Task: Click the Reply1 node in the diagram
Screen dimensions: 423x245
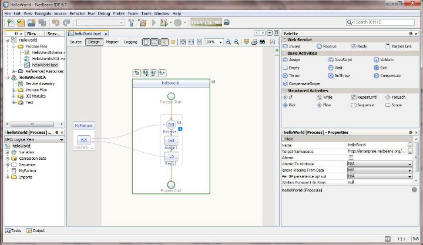Action: coord(171,156)
